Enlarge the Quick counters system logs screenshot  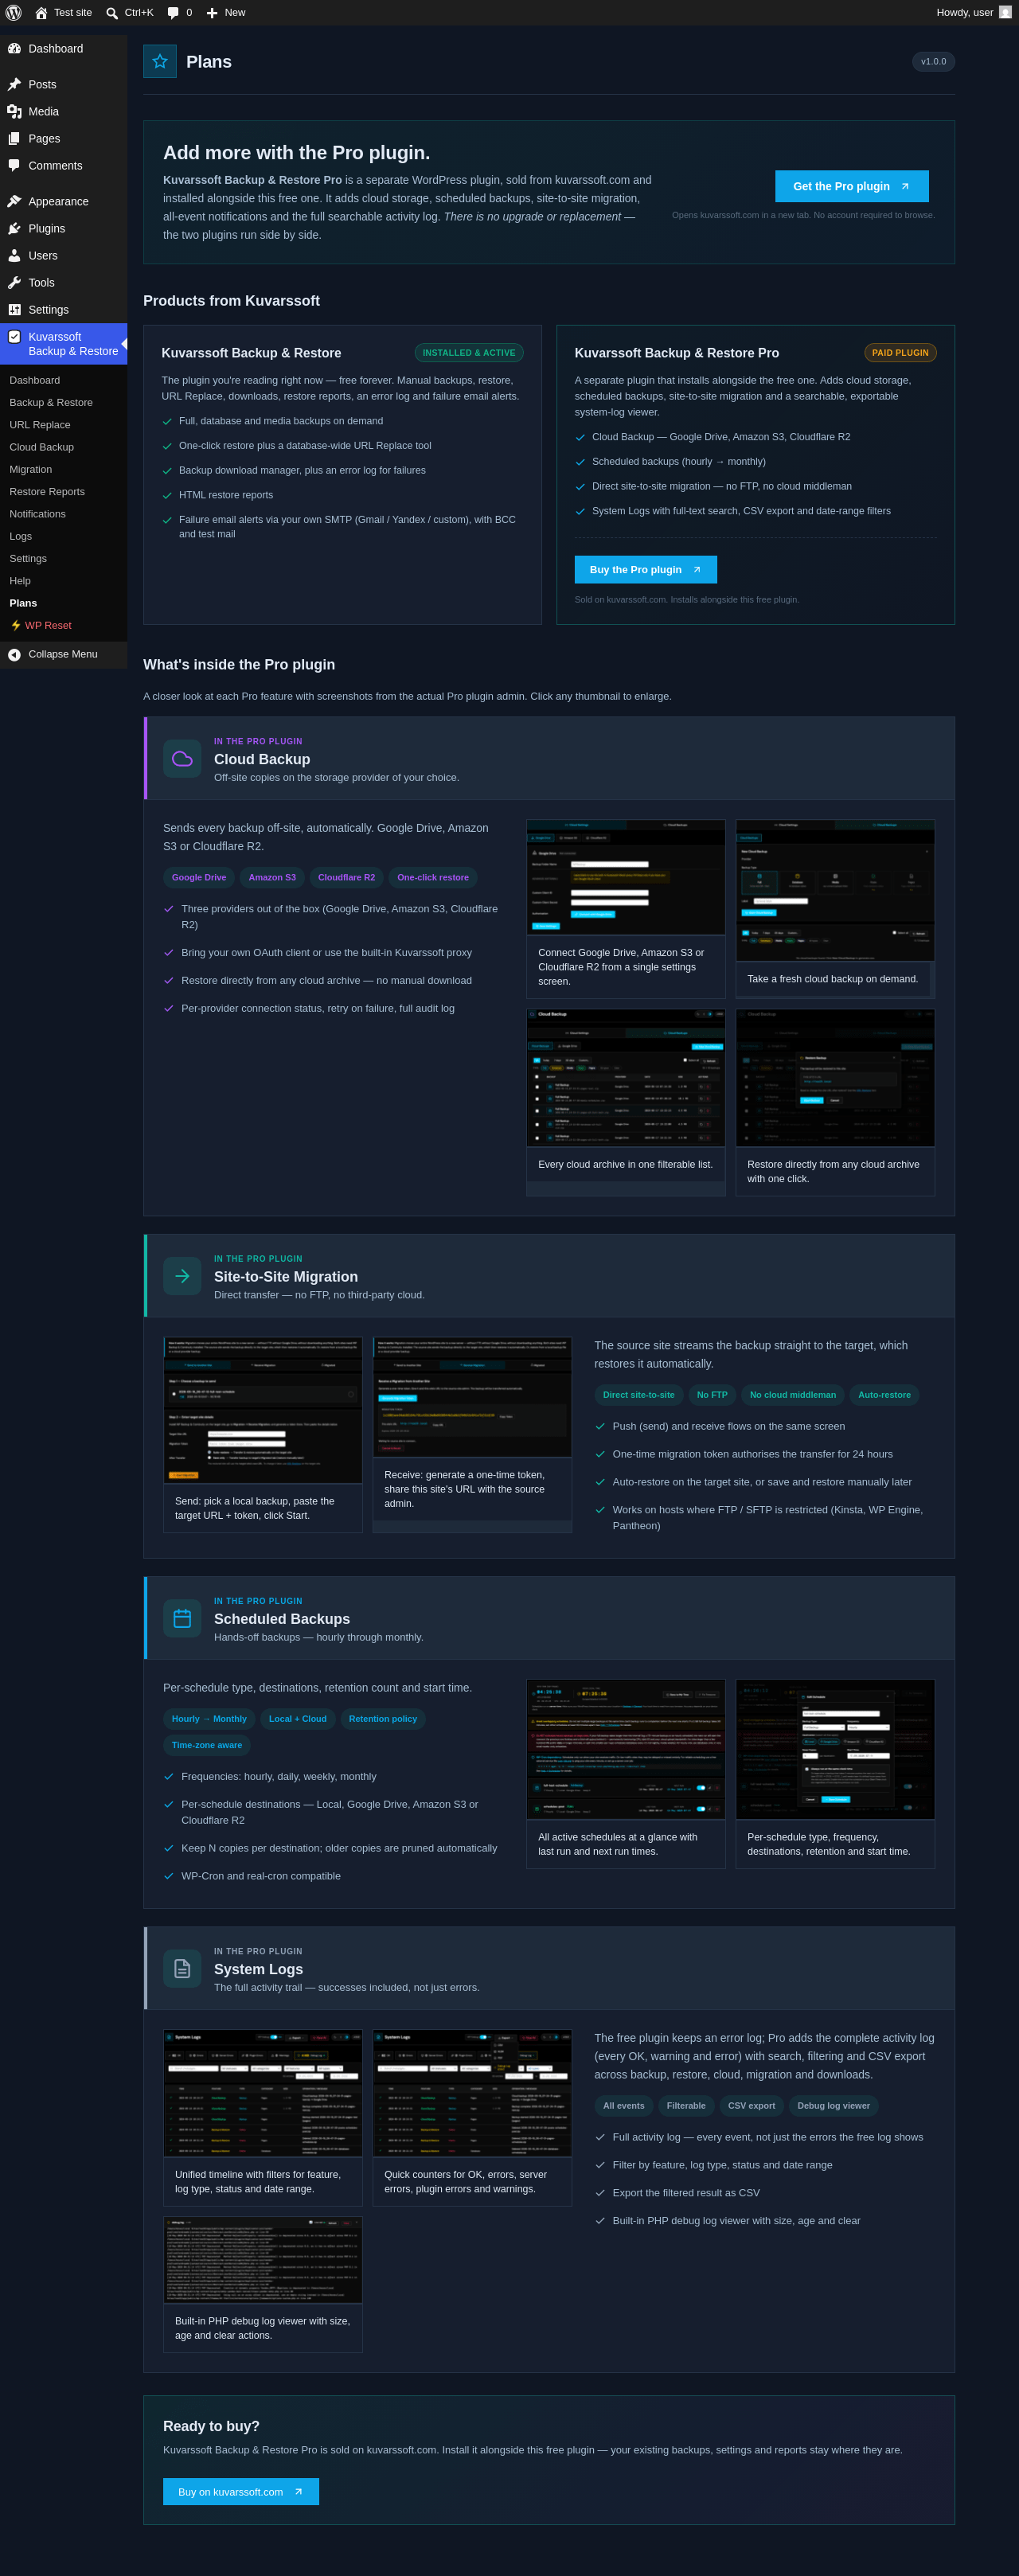472,2093
